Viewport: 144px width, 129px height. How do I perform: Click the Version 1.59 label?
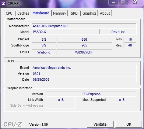click(x=38, y=124)
